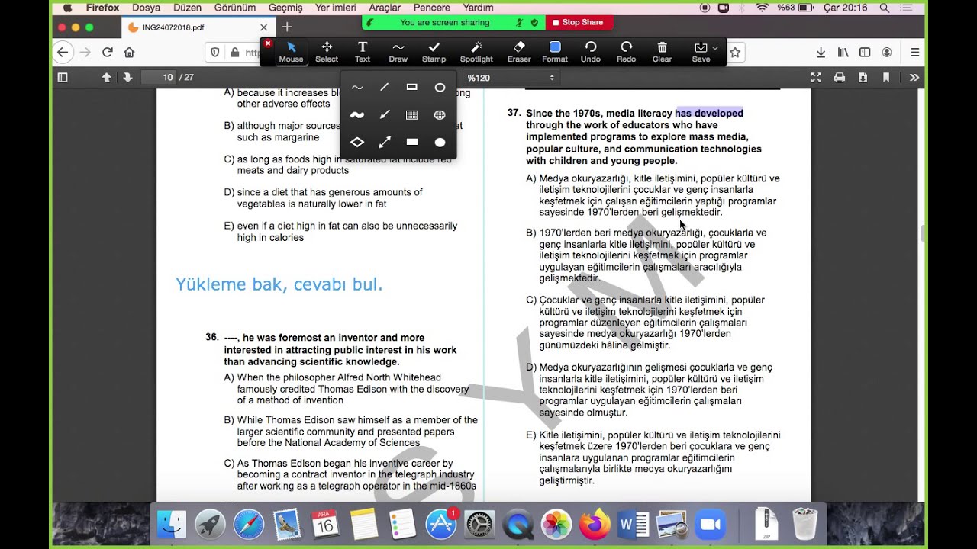Open Spotlight search in menu bar
The height and width of the screenshot is (549, 977).
click(x=885, y=8)
